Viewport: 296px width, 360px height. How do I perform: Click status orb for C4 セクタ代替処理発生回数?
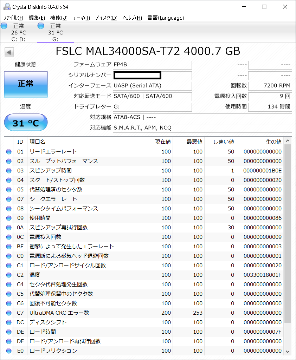tap(9, 284)
